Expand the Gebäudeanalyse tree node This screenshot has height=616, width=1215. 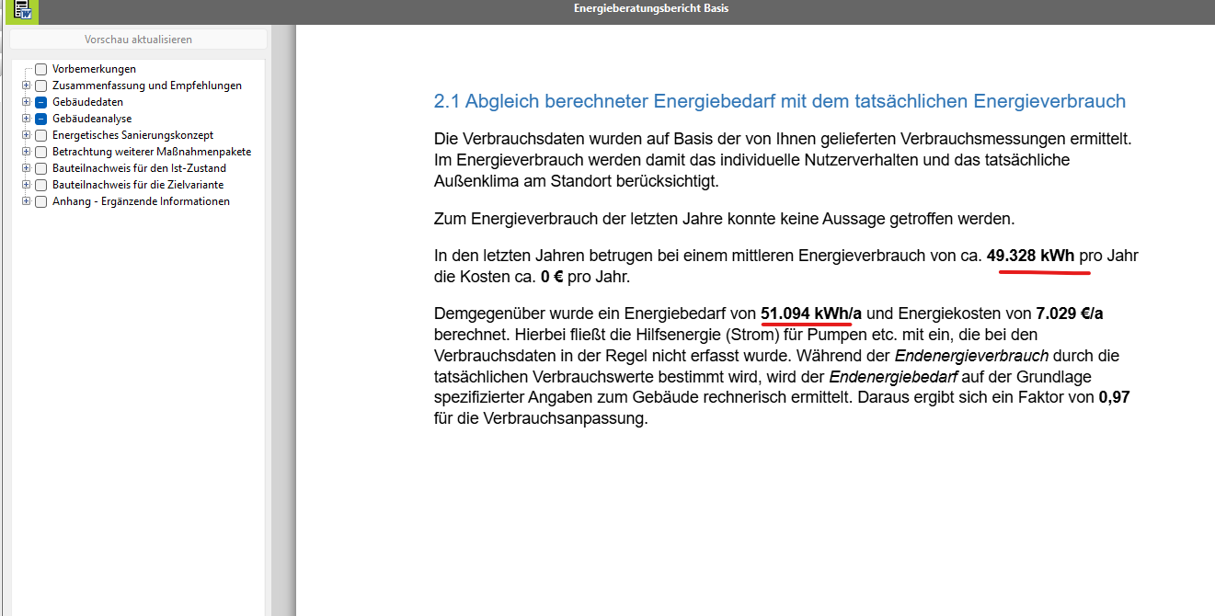27,119
